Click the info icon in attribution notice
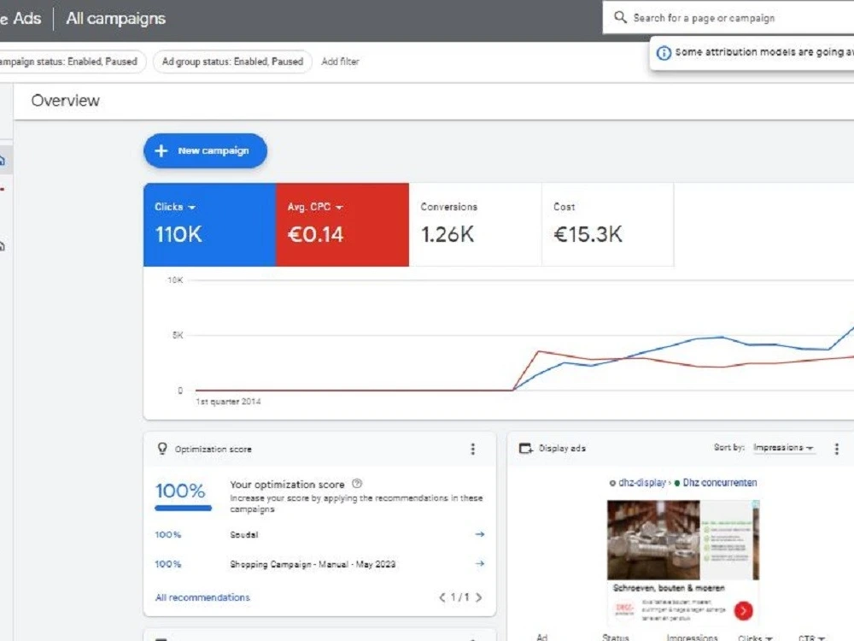 [x=664, y=53]
